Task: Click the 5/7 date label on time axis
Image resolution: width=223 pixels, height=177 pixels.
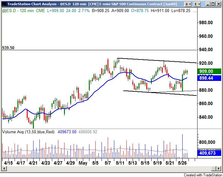Action: (x=108, y=163)
